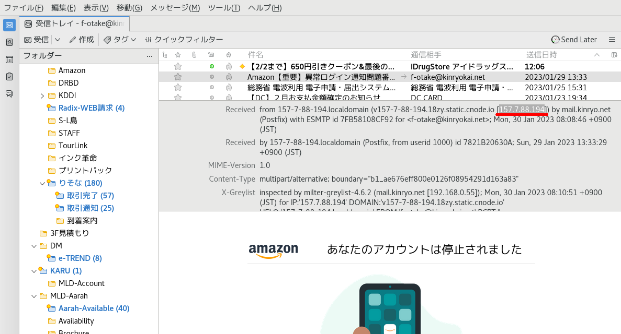Sort by attachment column header
Image resolution: width=621 pixels, height=334 pixels.
coord(194,55)
